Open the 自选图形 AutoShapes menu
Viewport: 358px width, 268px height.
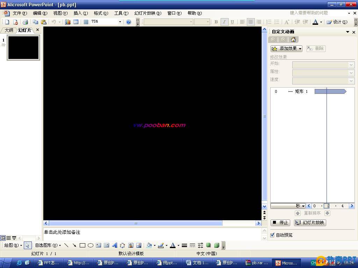48,245
